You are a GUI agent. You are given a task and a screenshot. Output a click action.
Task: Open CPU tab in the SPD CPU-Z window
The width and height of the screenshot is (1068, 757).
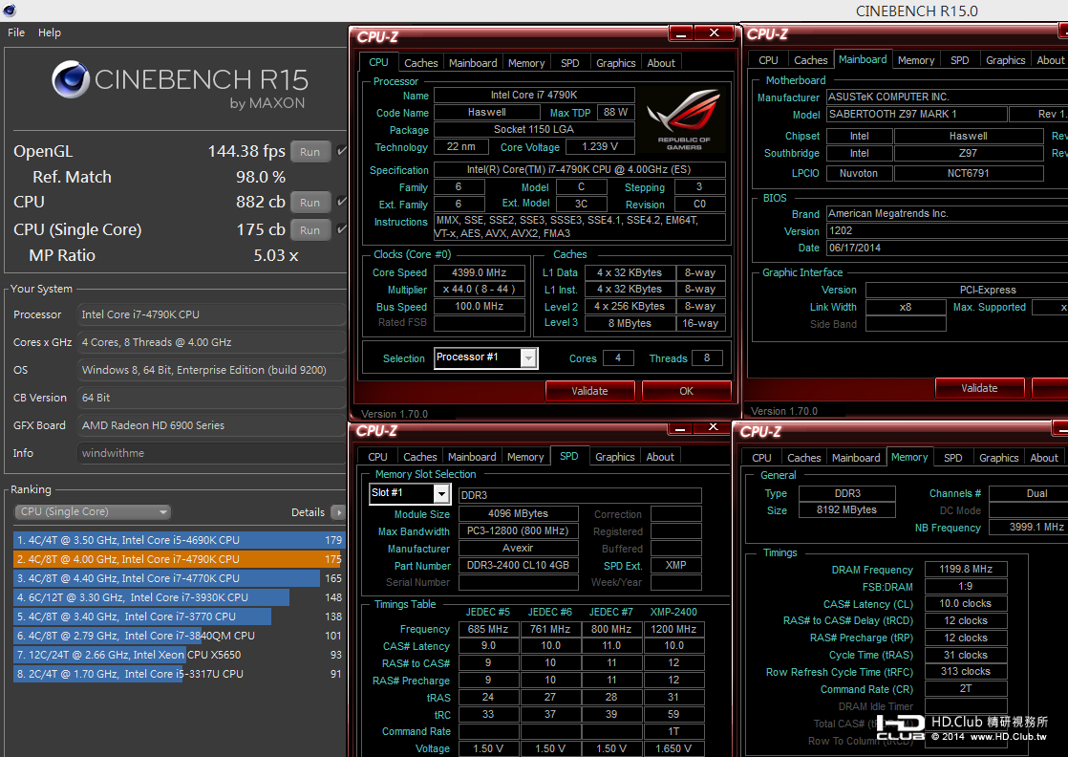pyautogui.click(x=377, y=457)
